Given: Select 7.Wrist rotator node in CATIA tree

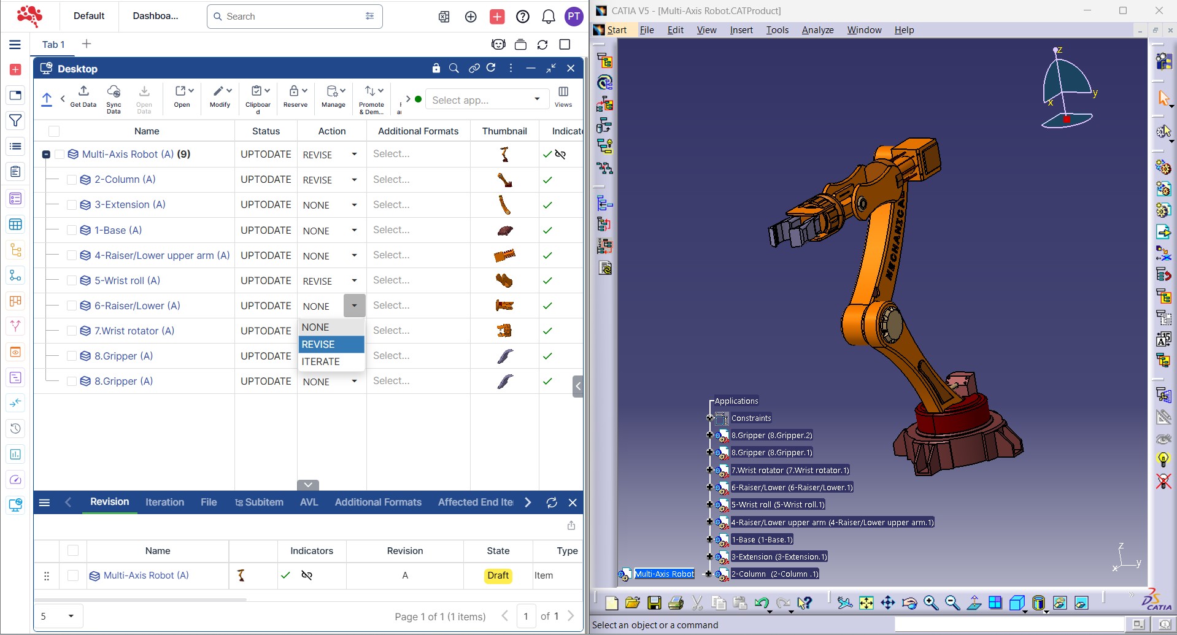Looking at the screenshot, I should [x=790, y=471].
